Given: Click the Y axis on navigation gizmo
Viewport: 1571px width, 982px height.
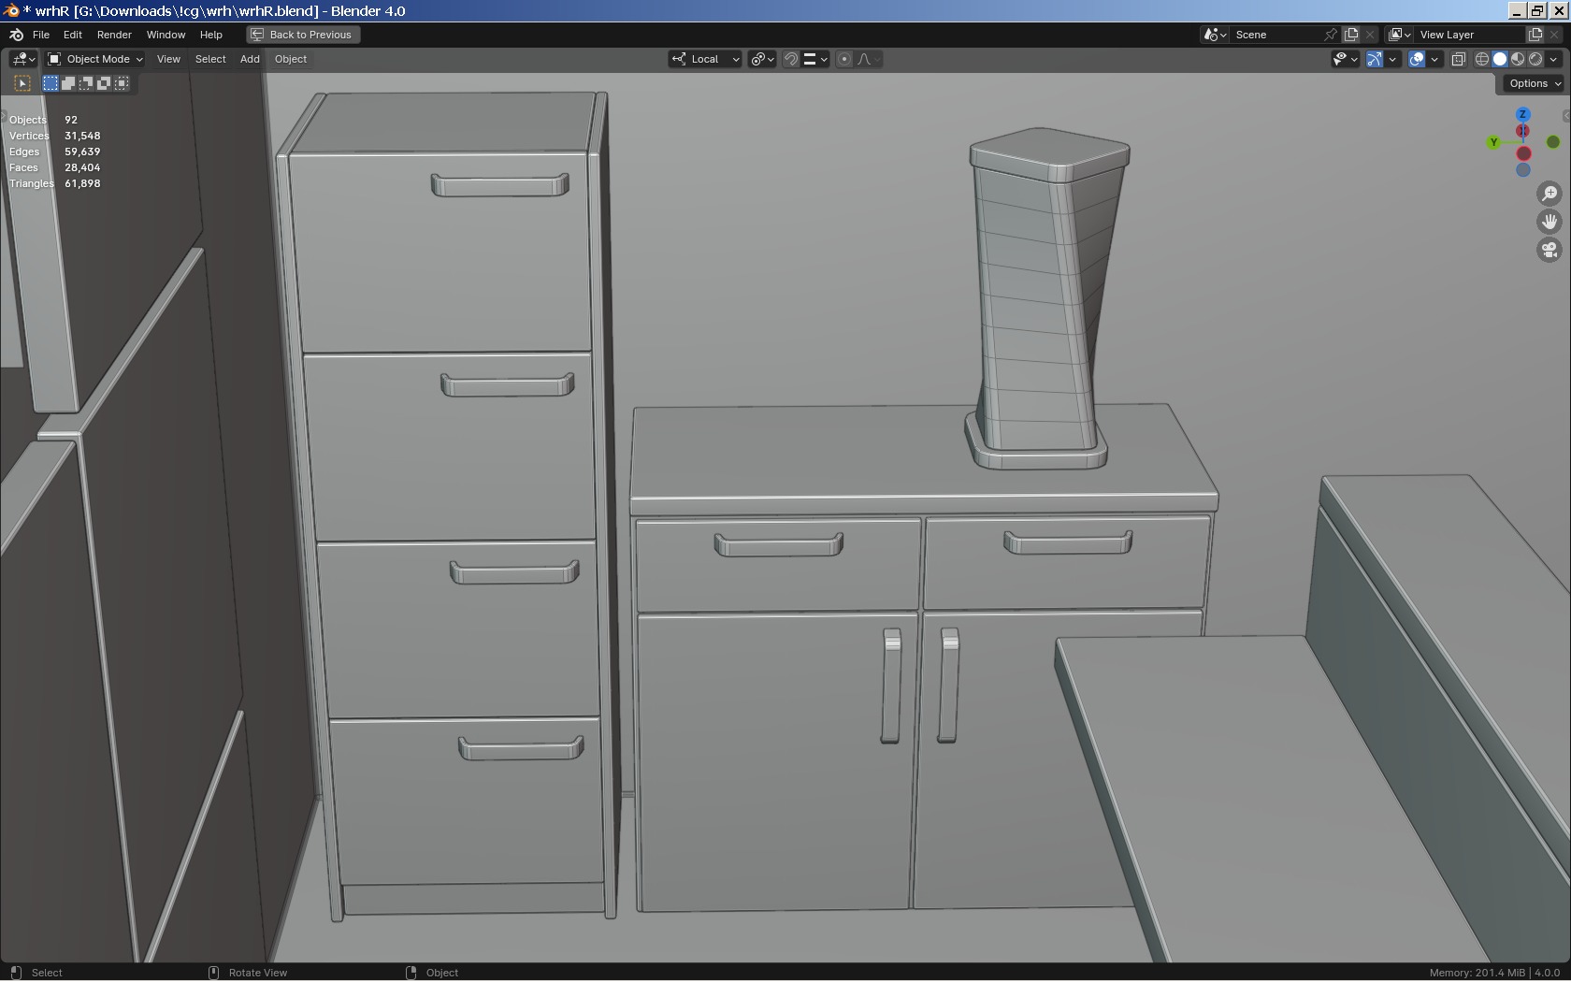Looking at the screenshot, I should (x=1493, y=142).
